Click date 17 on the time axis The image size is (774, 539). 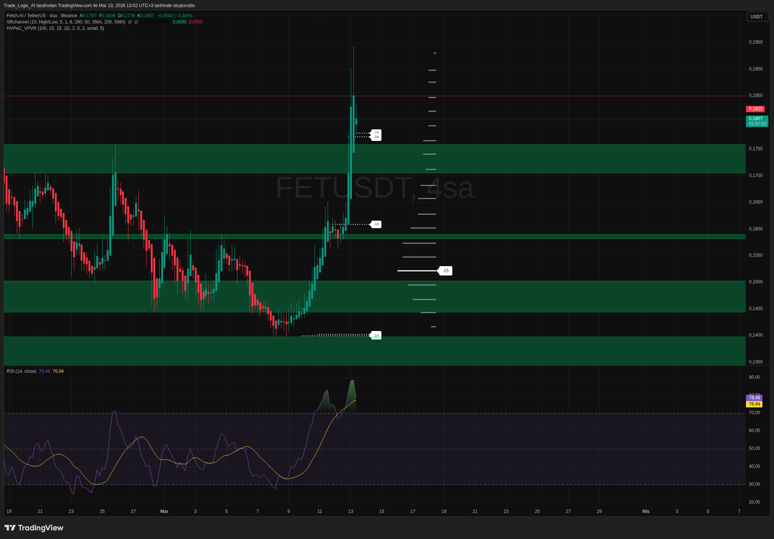413,511
